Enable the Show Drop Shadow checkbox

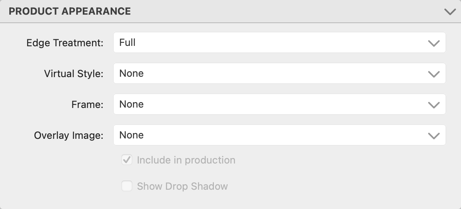point(127,186)
